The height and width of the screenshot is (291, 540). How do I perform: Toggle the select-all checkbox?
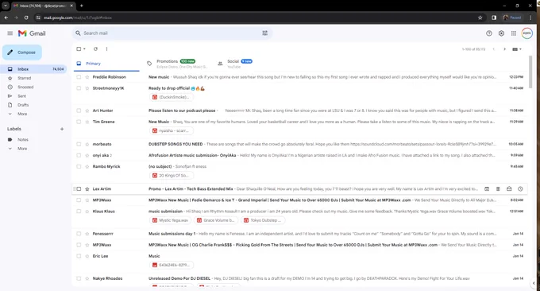(x=79, y=49)
